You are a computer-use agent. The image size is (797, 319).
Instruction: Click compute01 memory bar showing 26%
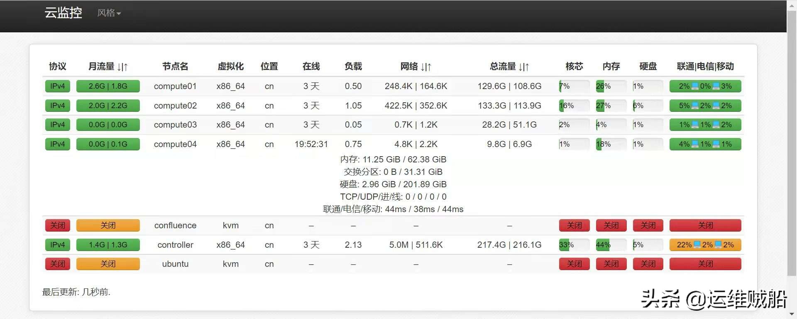(611, 86)
